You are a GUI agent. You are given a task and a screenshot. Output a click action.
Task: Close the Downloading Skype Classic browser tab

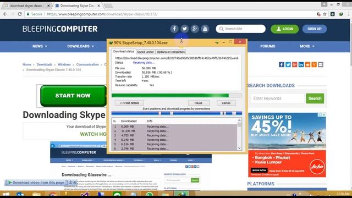[98, 5]
